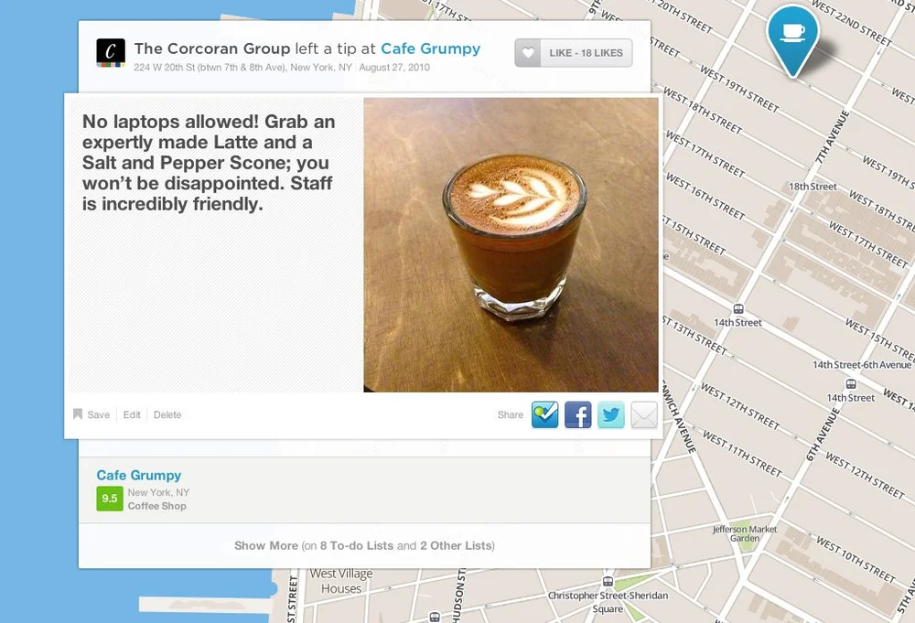Like the tip with 18 likes
The width and height of the screenshot is (915, 623).
tap(574, 53)
